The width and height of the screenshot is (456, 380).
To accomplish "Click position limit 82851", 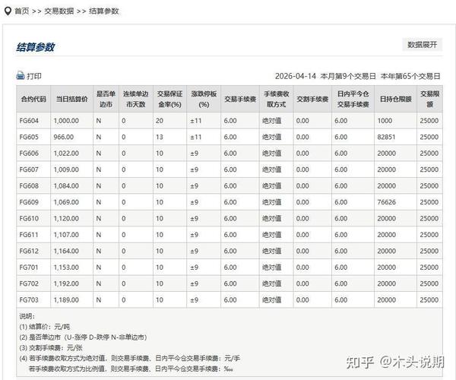I will 387,137.
